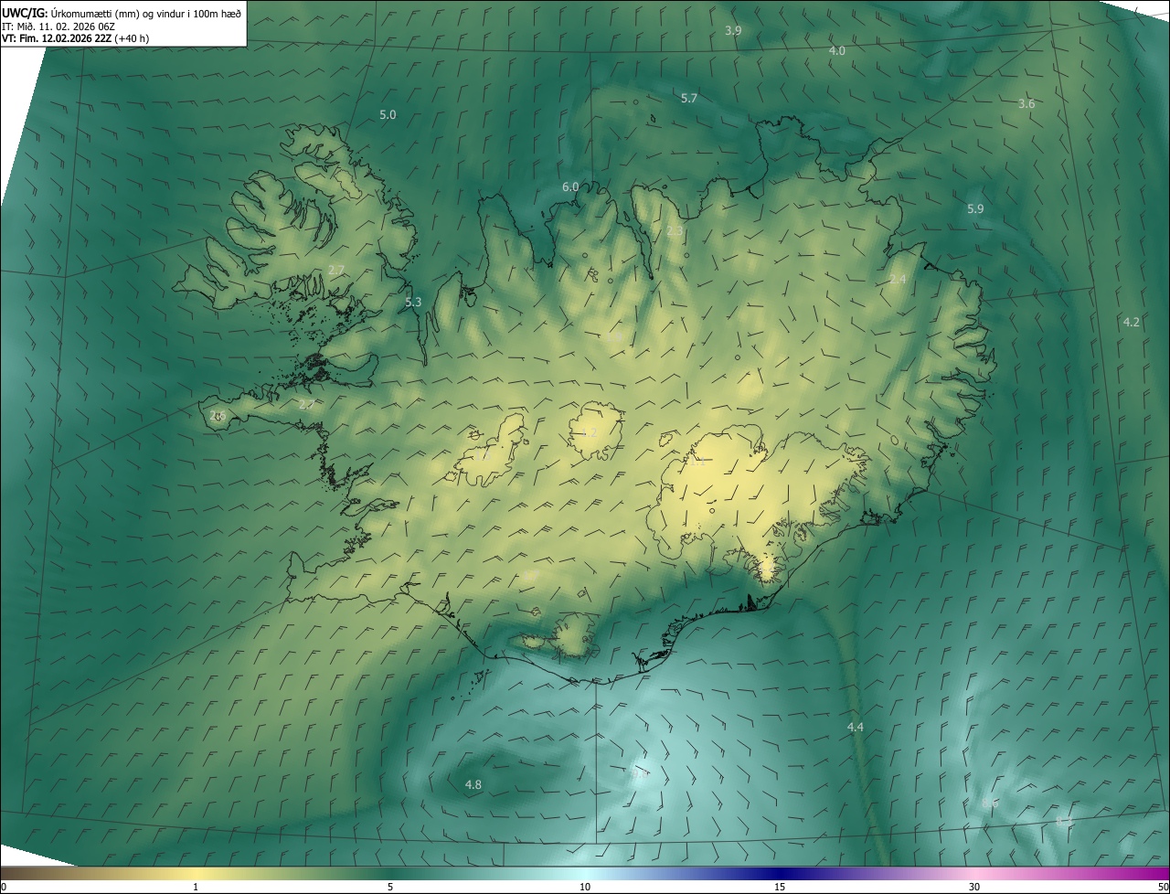Screen dimensions: 1170x894
Task: Click the 6.0 value on the map
Action: [x=570, y=187]
